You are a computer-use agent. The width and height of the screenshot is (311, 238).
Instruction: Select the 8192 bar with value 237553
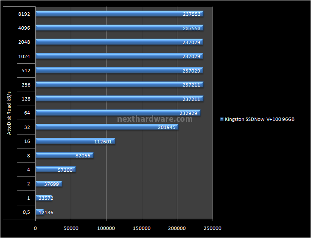point(119,14)
